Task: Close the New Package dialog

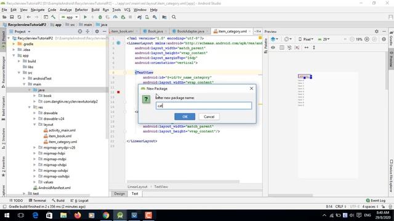Action: 251,88
